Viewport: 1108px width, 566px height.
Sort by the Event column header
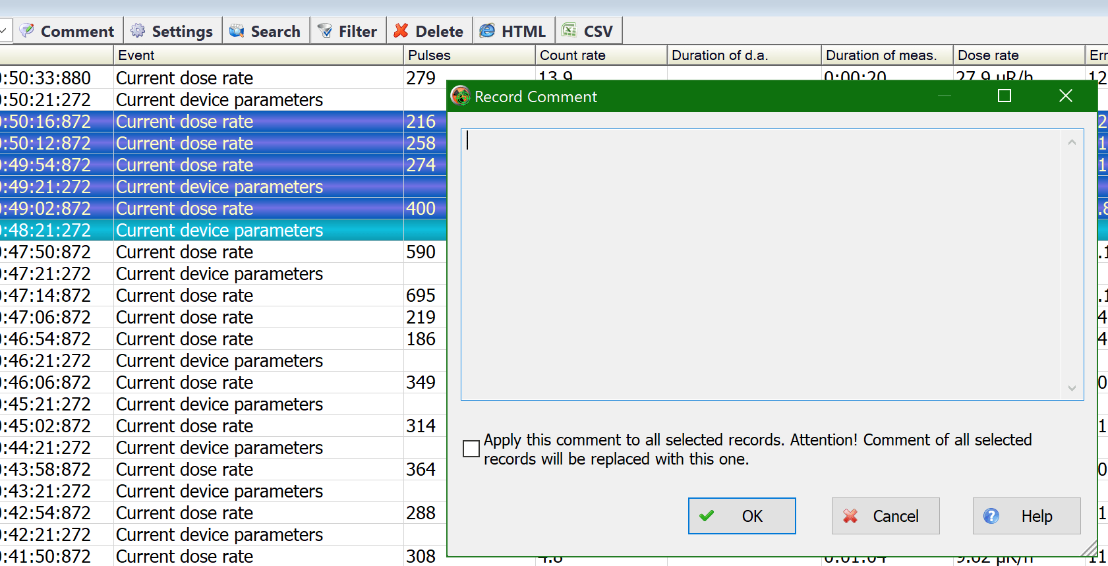point(258,55)
